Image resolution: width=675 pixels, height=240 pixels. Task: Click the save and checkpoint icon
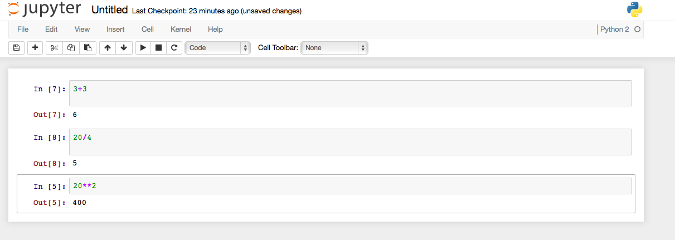tap(16, 48)
